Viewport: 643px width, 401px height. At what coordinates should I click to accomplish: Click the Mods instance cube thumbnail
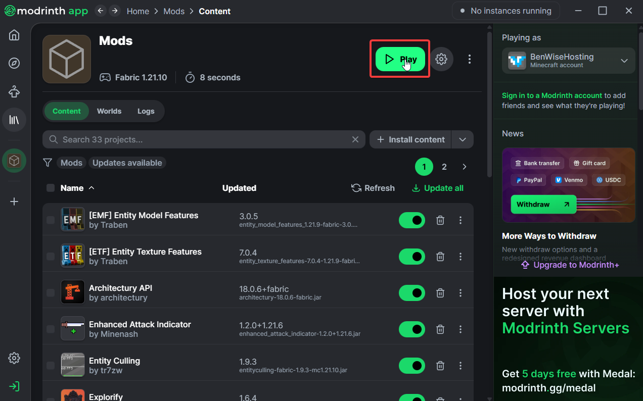[67, 59]
